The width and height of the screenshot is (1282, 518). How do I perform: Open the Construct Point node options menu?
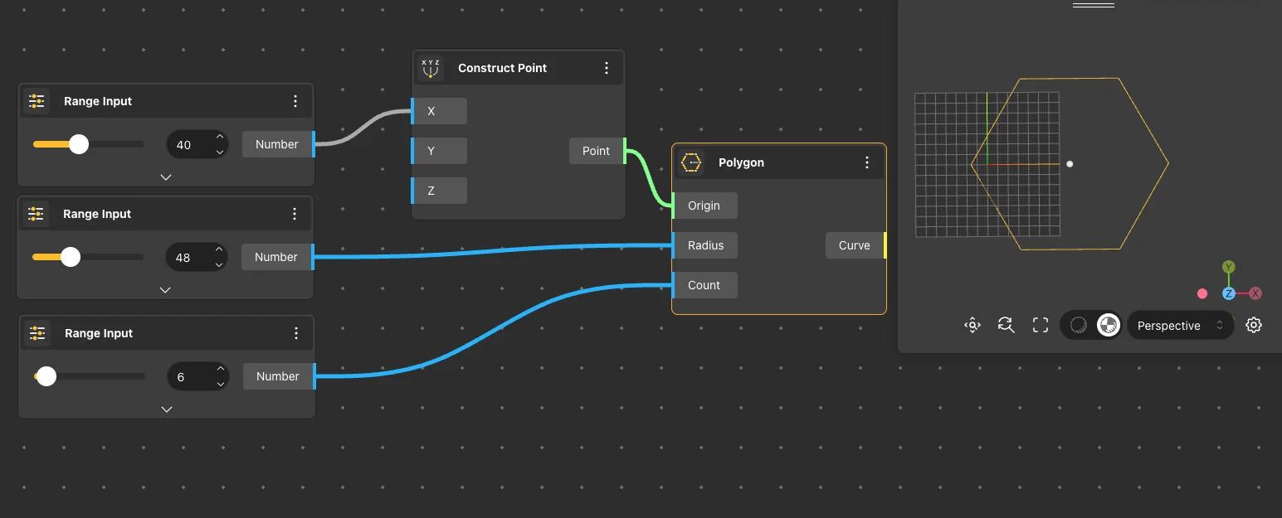point(607,68)
